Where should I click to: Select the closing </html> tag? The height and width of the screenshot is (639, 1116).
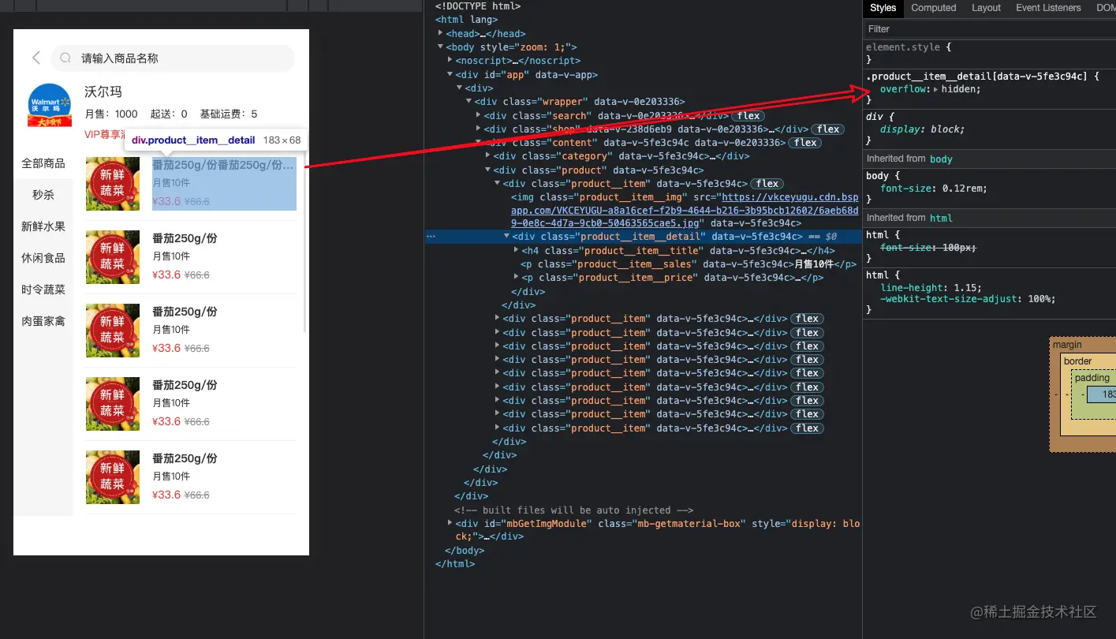(x=455, y=564)
